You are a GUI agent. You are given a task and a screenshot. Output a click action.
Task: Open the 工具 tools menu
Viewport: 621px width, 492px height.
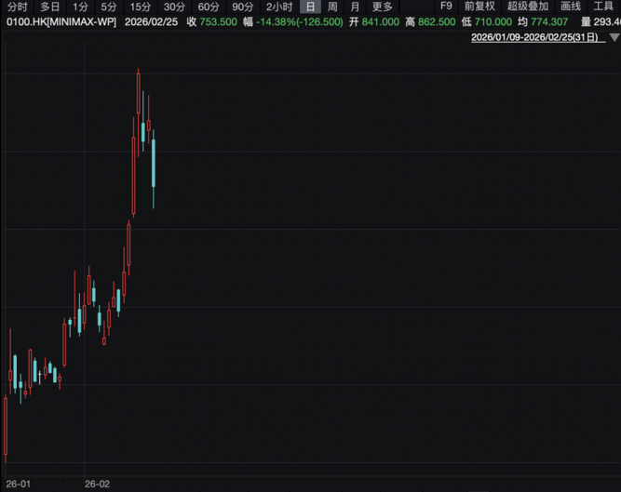click(x=603, y=7)
